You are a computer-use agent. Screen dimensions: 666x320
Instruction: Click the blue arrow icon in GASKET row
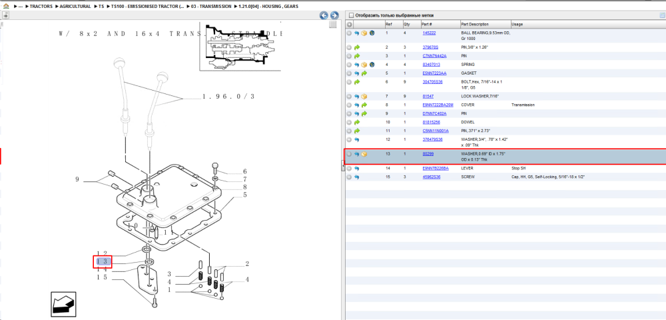[x=357, y=73]
